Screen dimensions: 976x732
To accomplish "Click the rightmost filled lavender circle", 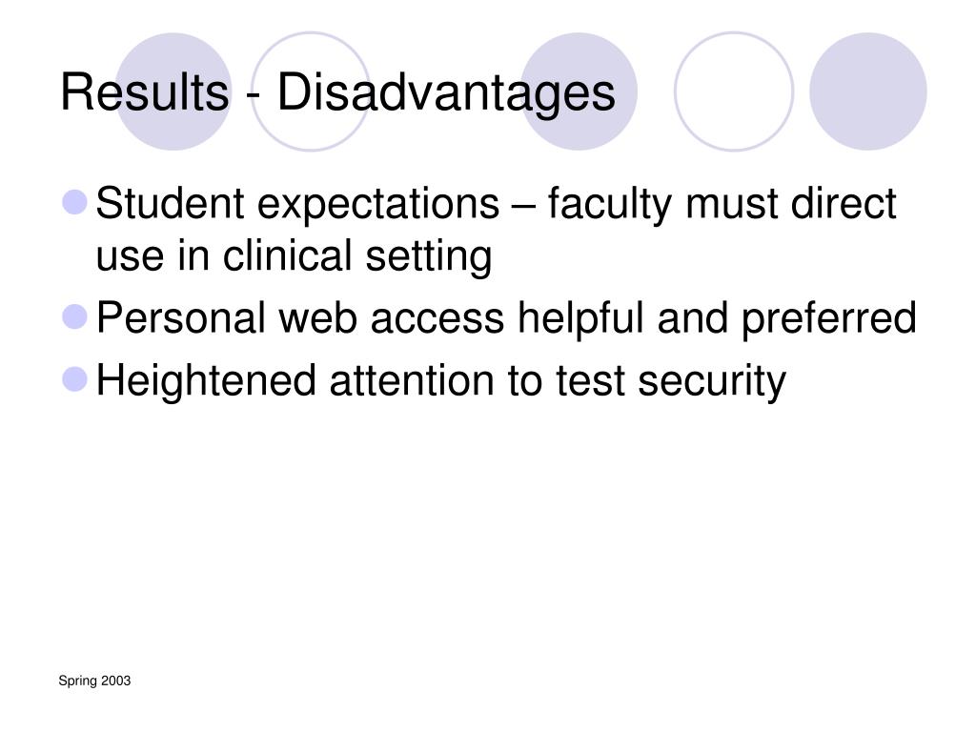I will pyautogui.click(x=867, y=91).
